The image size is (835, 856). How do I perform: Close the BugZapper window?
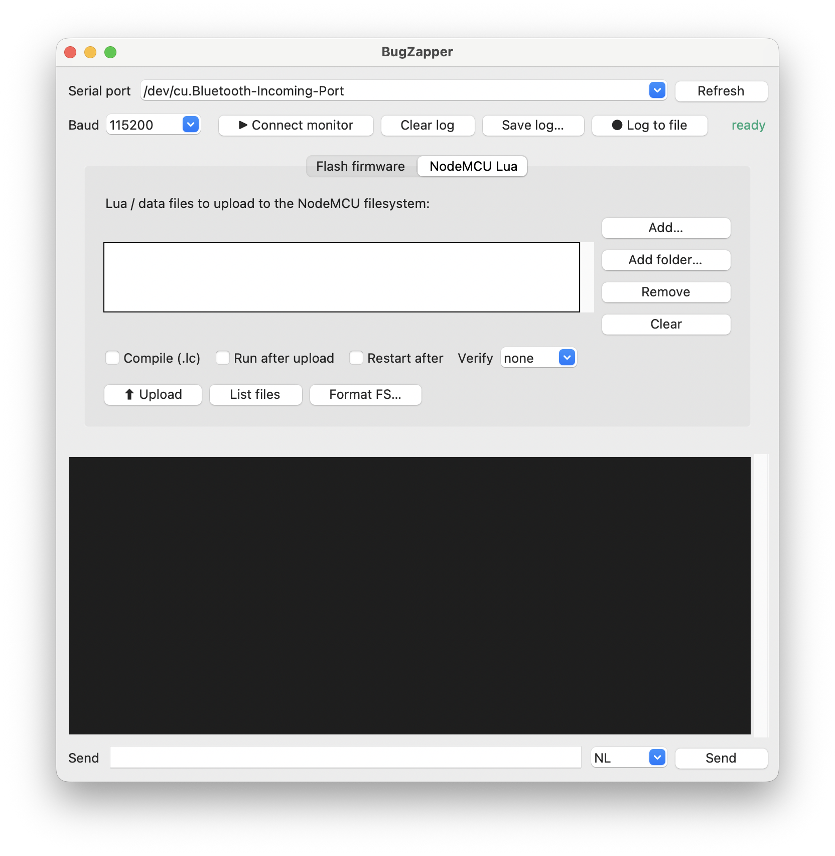click(70, 52)
